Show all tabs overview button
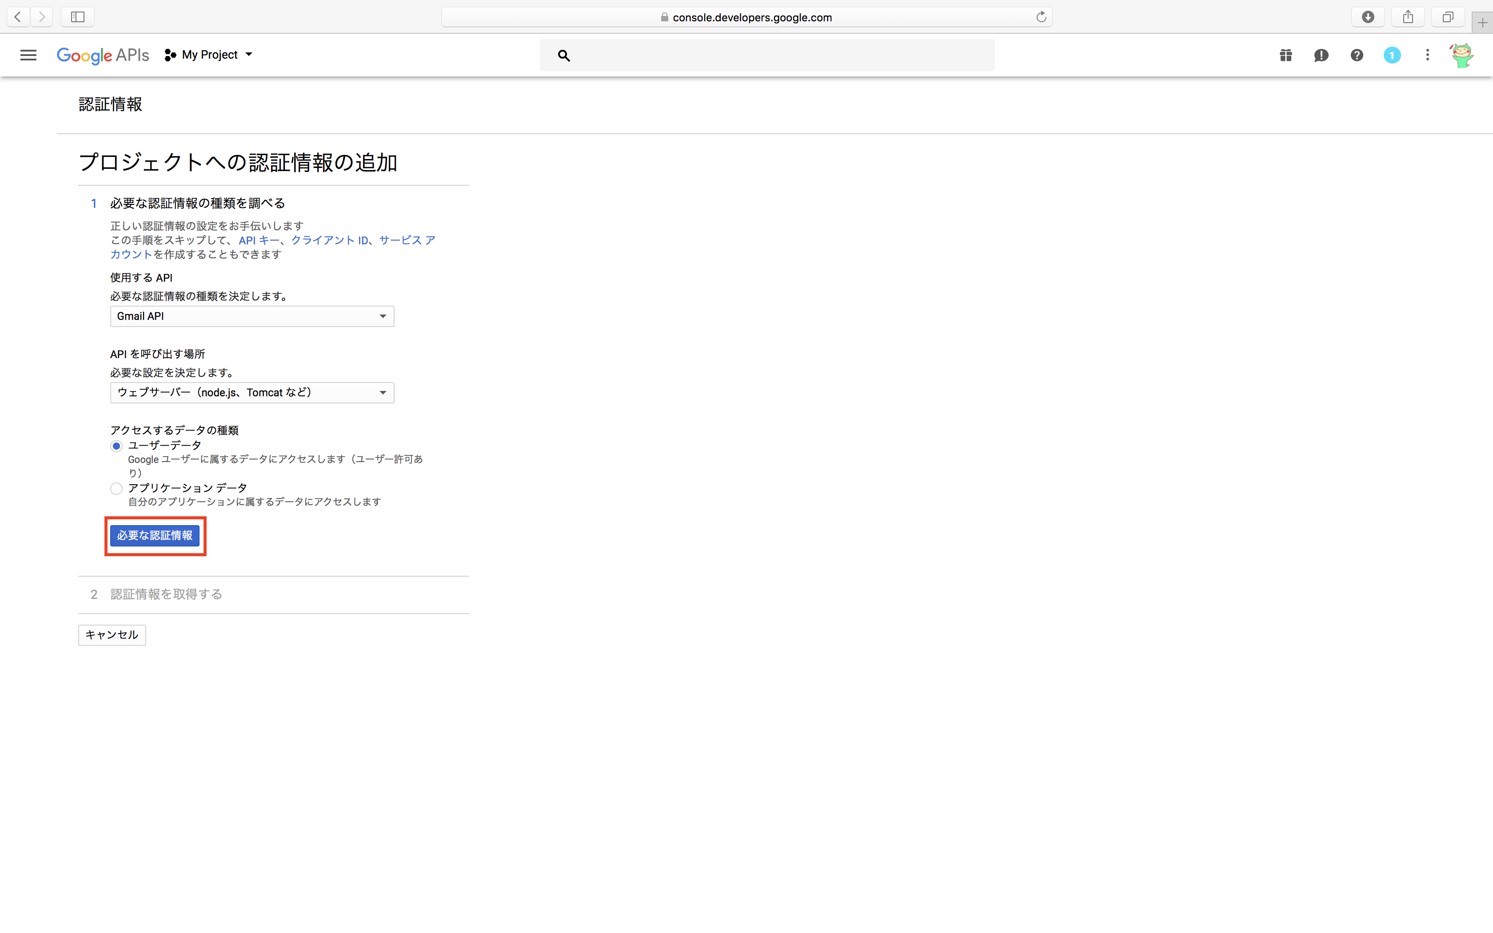 coord(1448,17)
